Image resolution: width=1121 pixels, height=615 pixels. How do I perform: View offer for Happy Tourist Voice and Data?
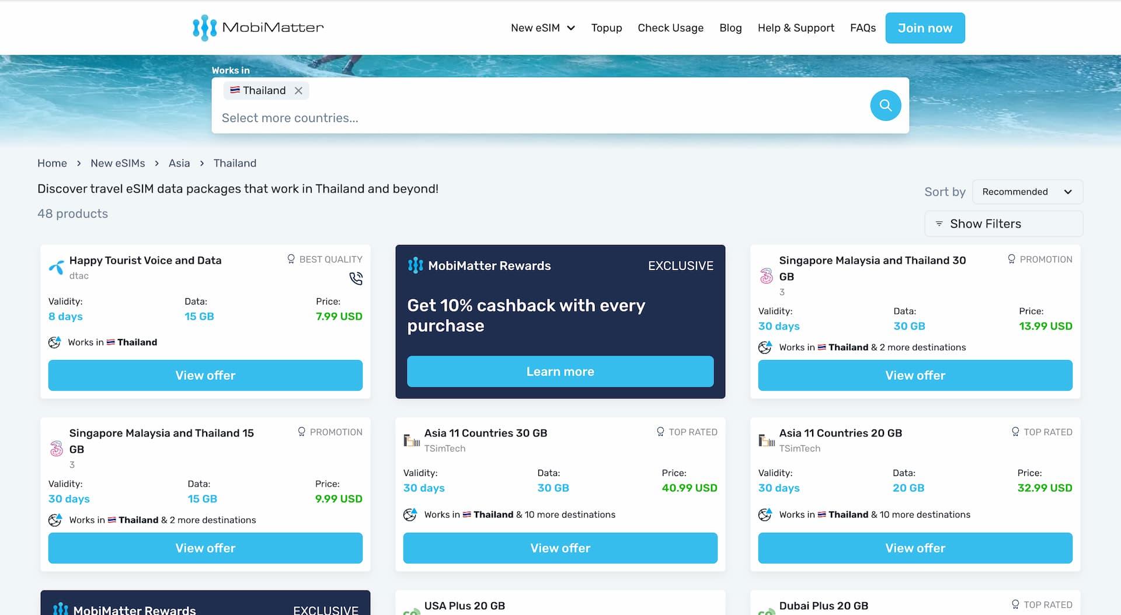pyautogui.click(x=206, y=375)
